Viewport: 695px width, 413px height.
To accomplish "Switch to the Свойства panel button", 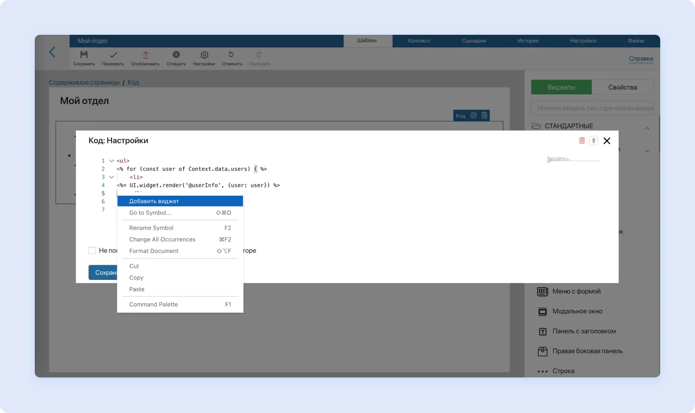I will click(x=622, y=87).
